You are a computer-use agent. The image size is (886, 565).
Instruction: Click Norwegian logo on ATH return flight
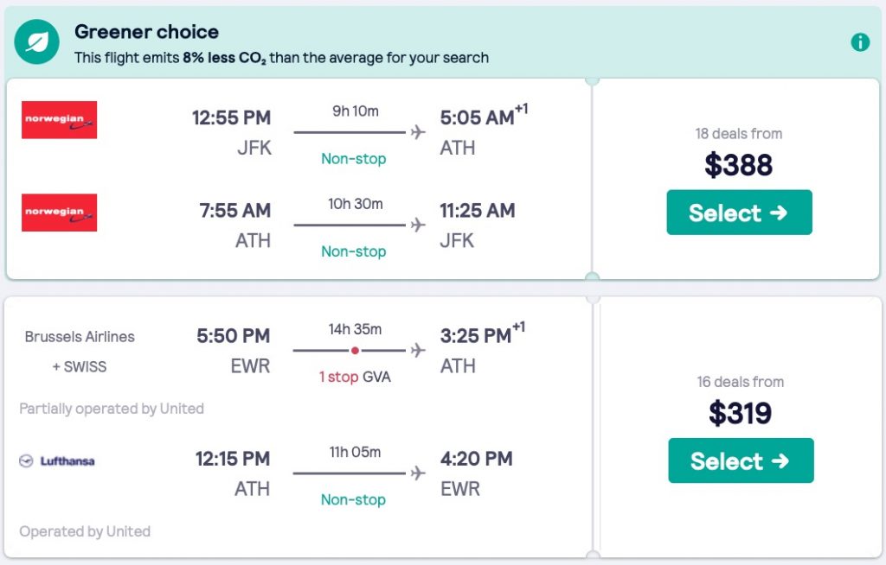coord(59,213)
